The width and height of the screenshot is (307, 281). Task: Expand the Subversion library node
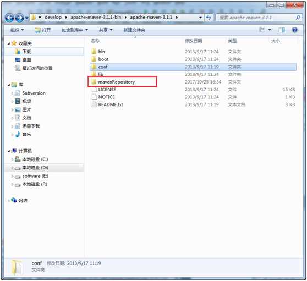click(12, 93)
